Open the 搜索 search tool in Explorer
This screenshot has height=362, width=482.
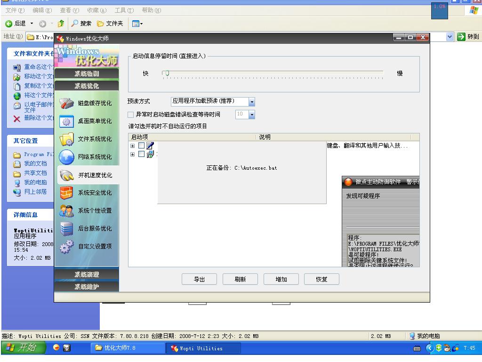[x=81, y=24]
